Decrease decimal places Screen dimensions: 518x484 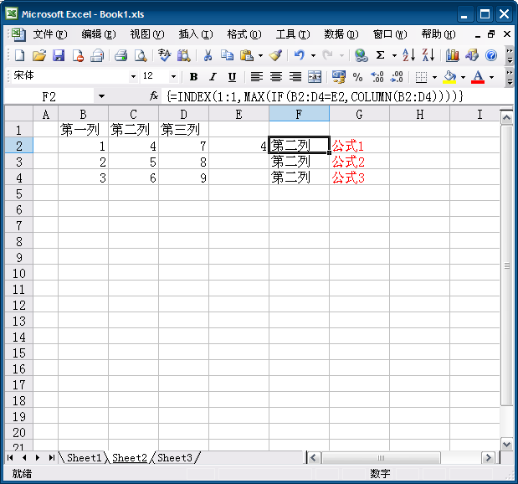pyautogui.click(x=397, y=77)
